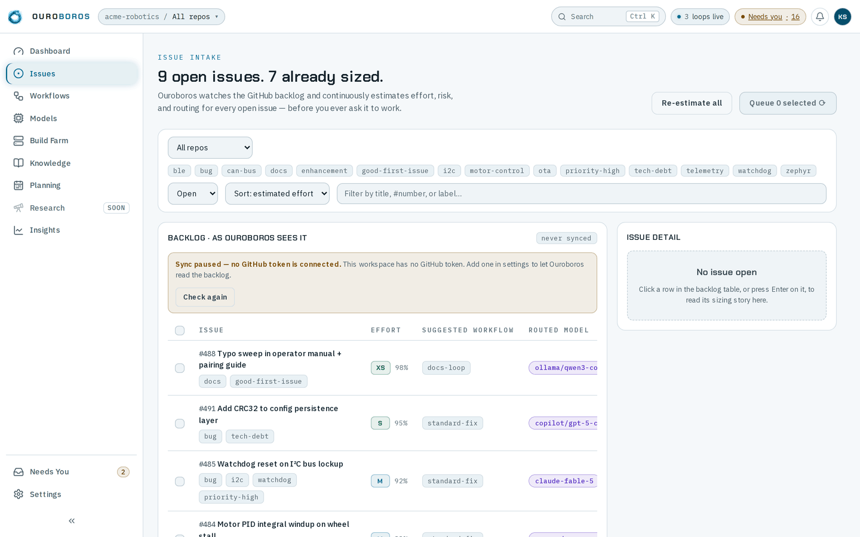Click the docs-loop workflow chip

pos(446,368)
